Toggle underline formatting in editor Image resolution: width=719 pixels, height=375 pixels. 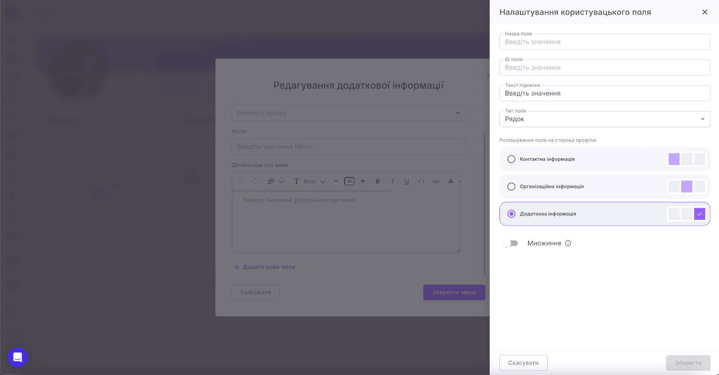tap(407, 181)
